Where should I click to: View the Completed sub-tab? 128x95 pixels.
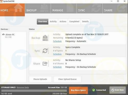click(x=74, y=22)
